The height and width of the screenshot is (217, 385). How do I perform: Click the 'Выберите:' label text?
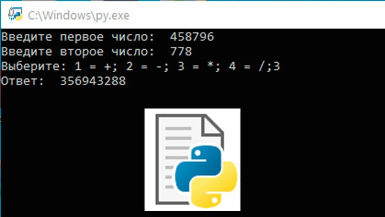click(34, 66)
